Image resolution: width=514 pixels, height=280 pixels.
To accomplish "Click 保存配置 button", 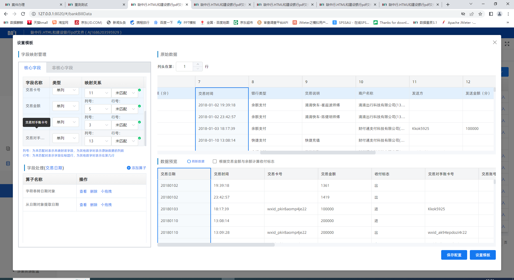I will 454,255.
